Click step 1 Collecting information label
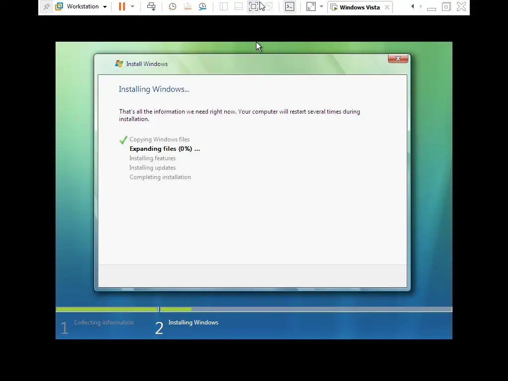508x381 pixels. 104,322
